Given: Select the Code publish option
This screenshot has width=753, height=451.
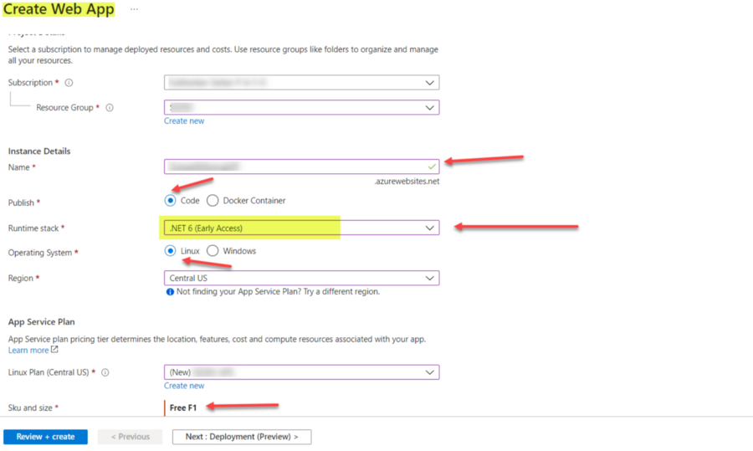Looking at the screenshot, I should pos(170,200).
